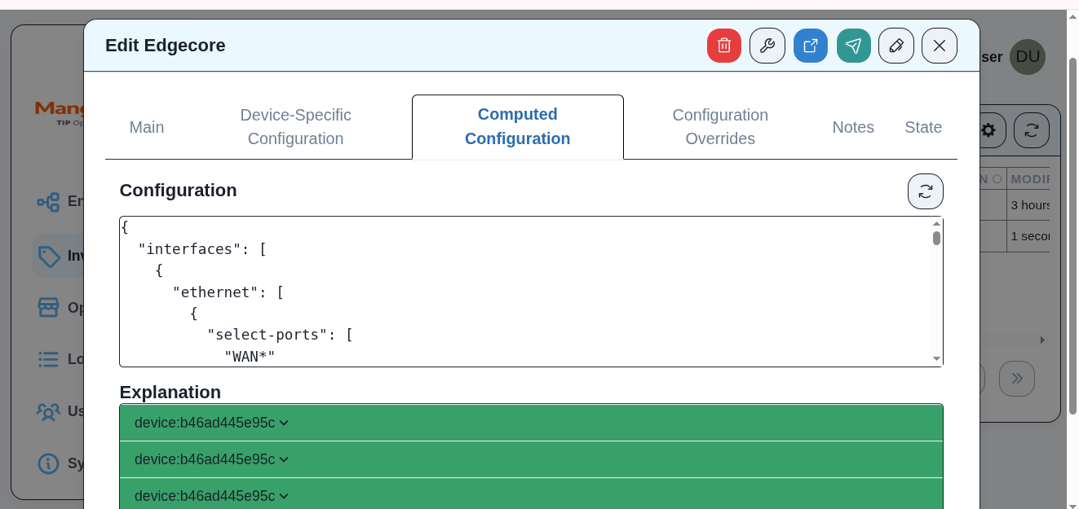Click the teal paper plane push icon
Viewport: 1079px width, 509px height.
click(854, 46)
